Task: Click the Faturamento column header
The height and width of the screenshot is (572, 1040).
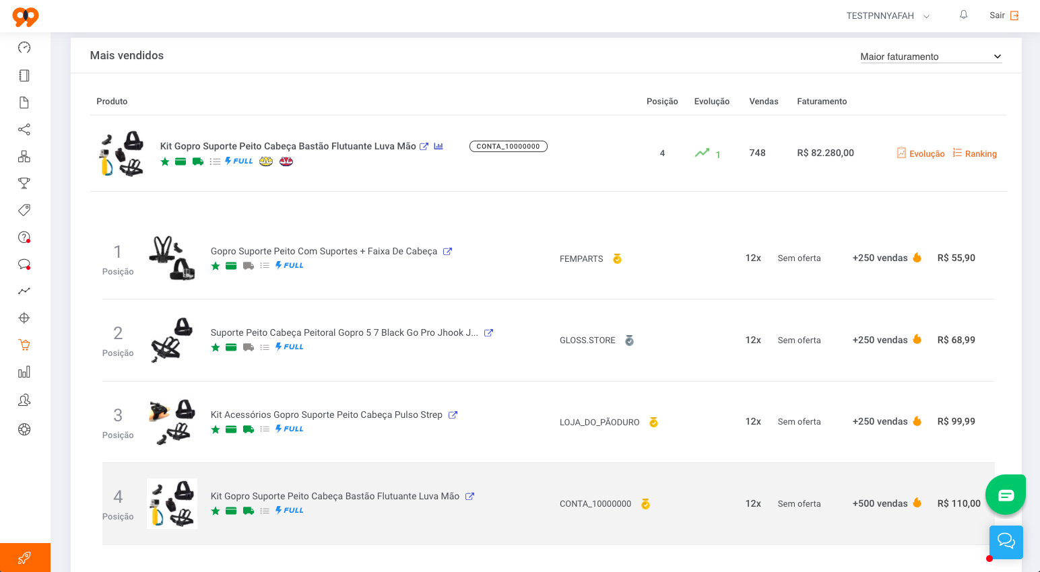Action: point(822,102)
